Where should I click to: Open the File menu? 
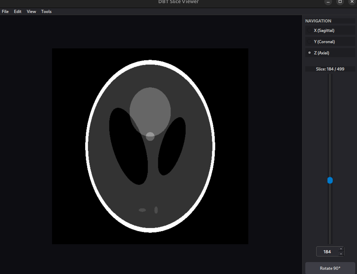[5, 12]
